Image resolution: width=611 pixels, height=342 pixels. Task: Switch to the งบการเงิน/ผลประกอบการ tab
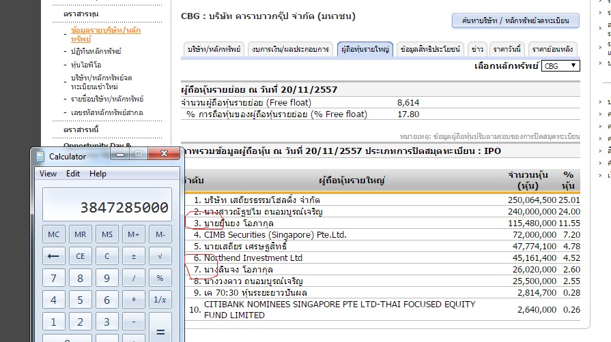[290, 50]
